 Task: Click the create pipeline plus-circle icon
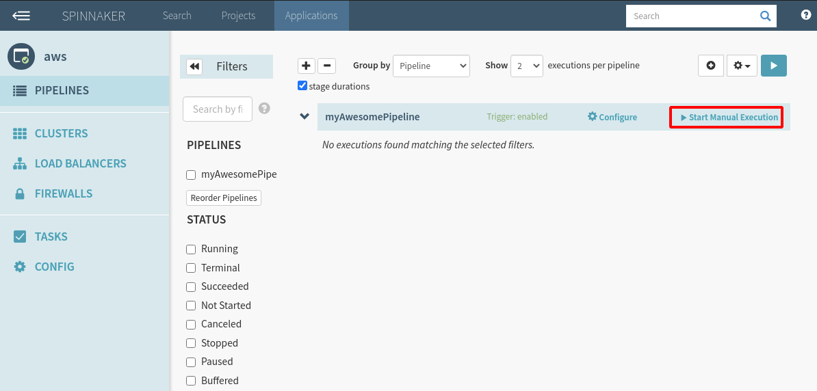pyautogui.click(x=711, y=66)
